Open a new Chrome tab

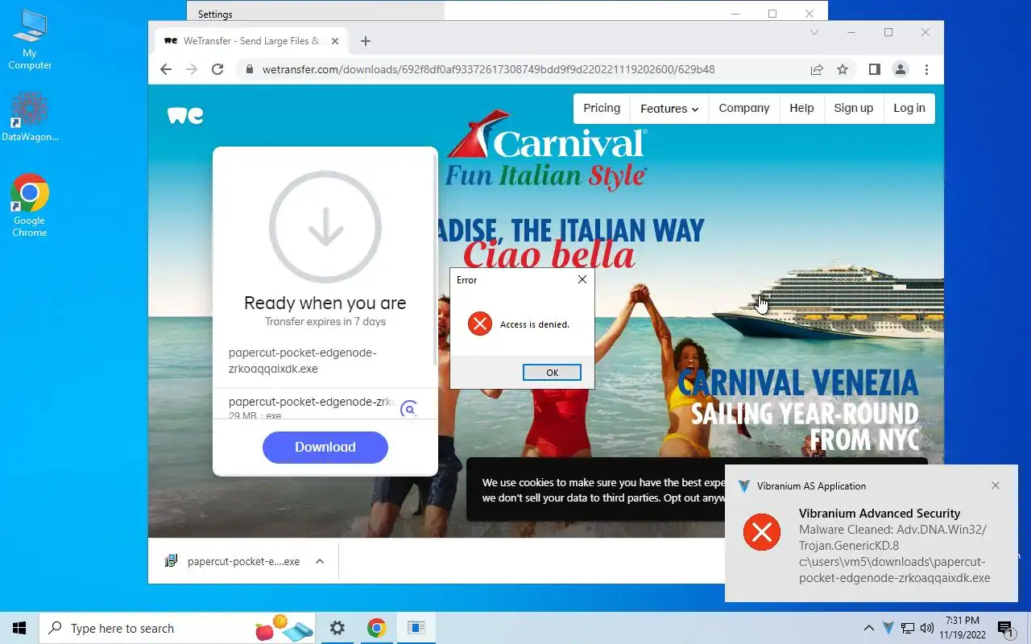[366, 41]
